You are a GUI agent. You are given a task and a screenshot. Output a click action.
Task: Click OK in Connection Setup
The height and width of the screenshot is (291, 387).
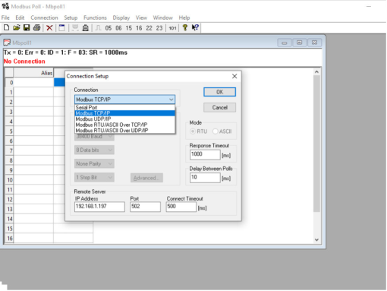tap(219, 92)
